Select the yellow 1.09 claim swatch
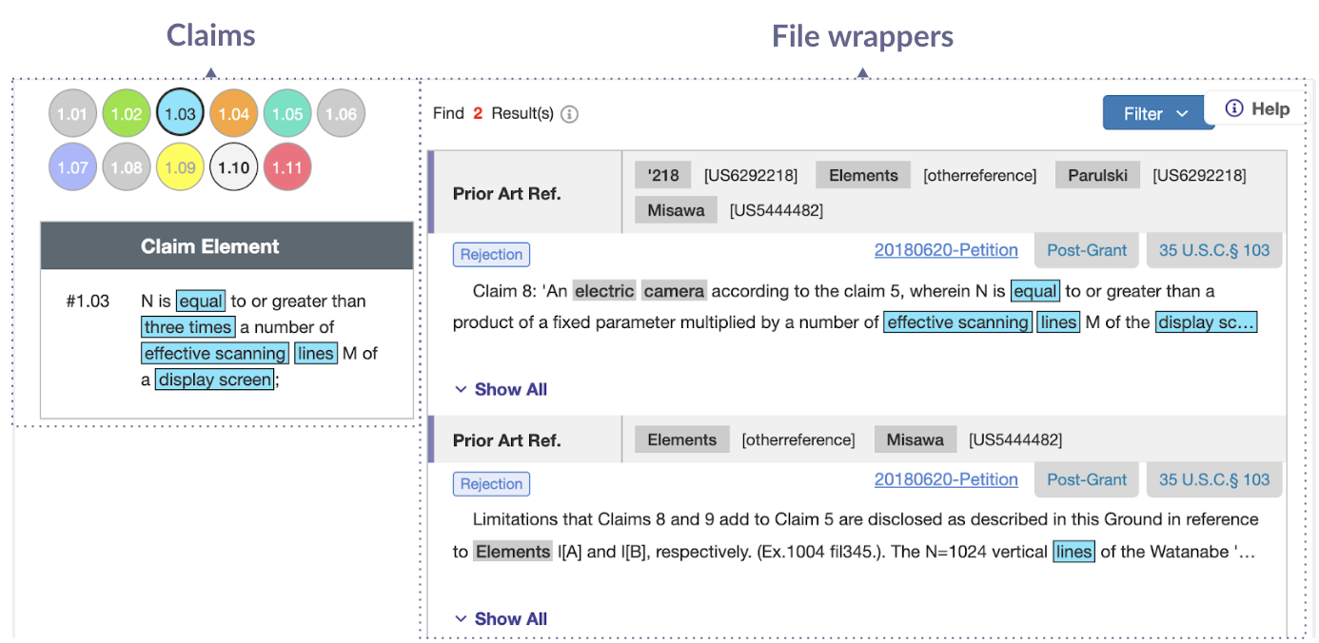Image resolution: width=1319 pixels, height=643 pixels. [x=180, y=166]
